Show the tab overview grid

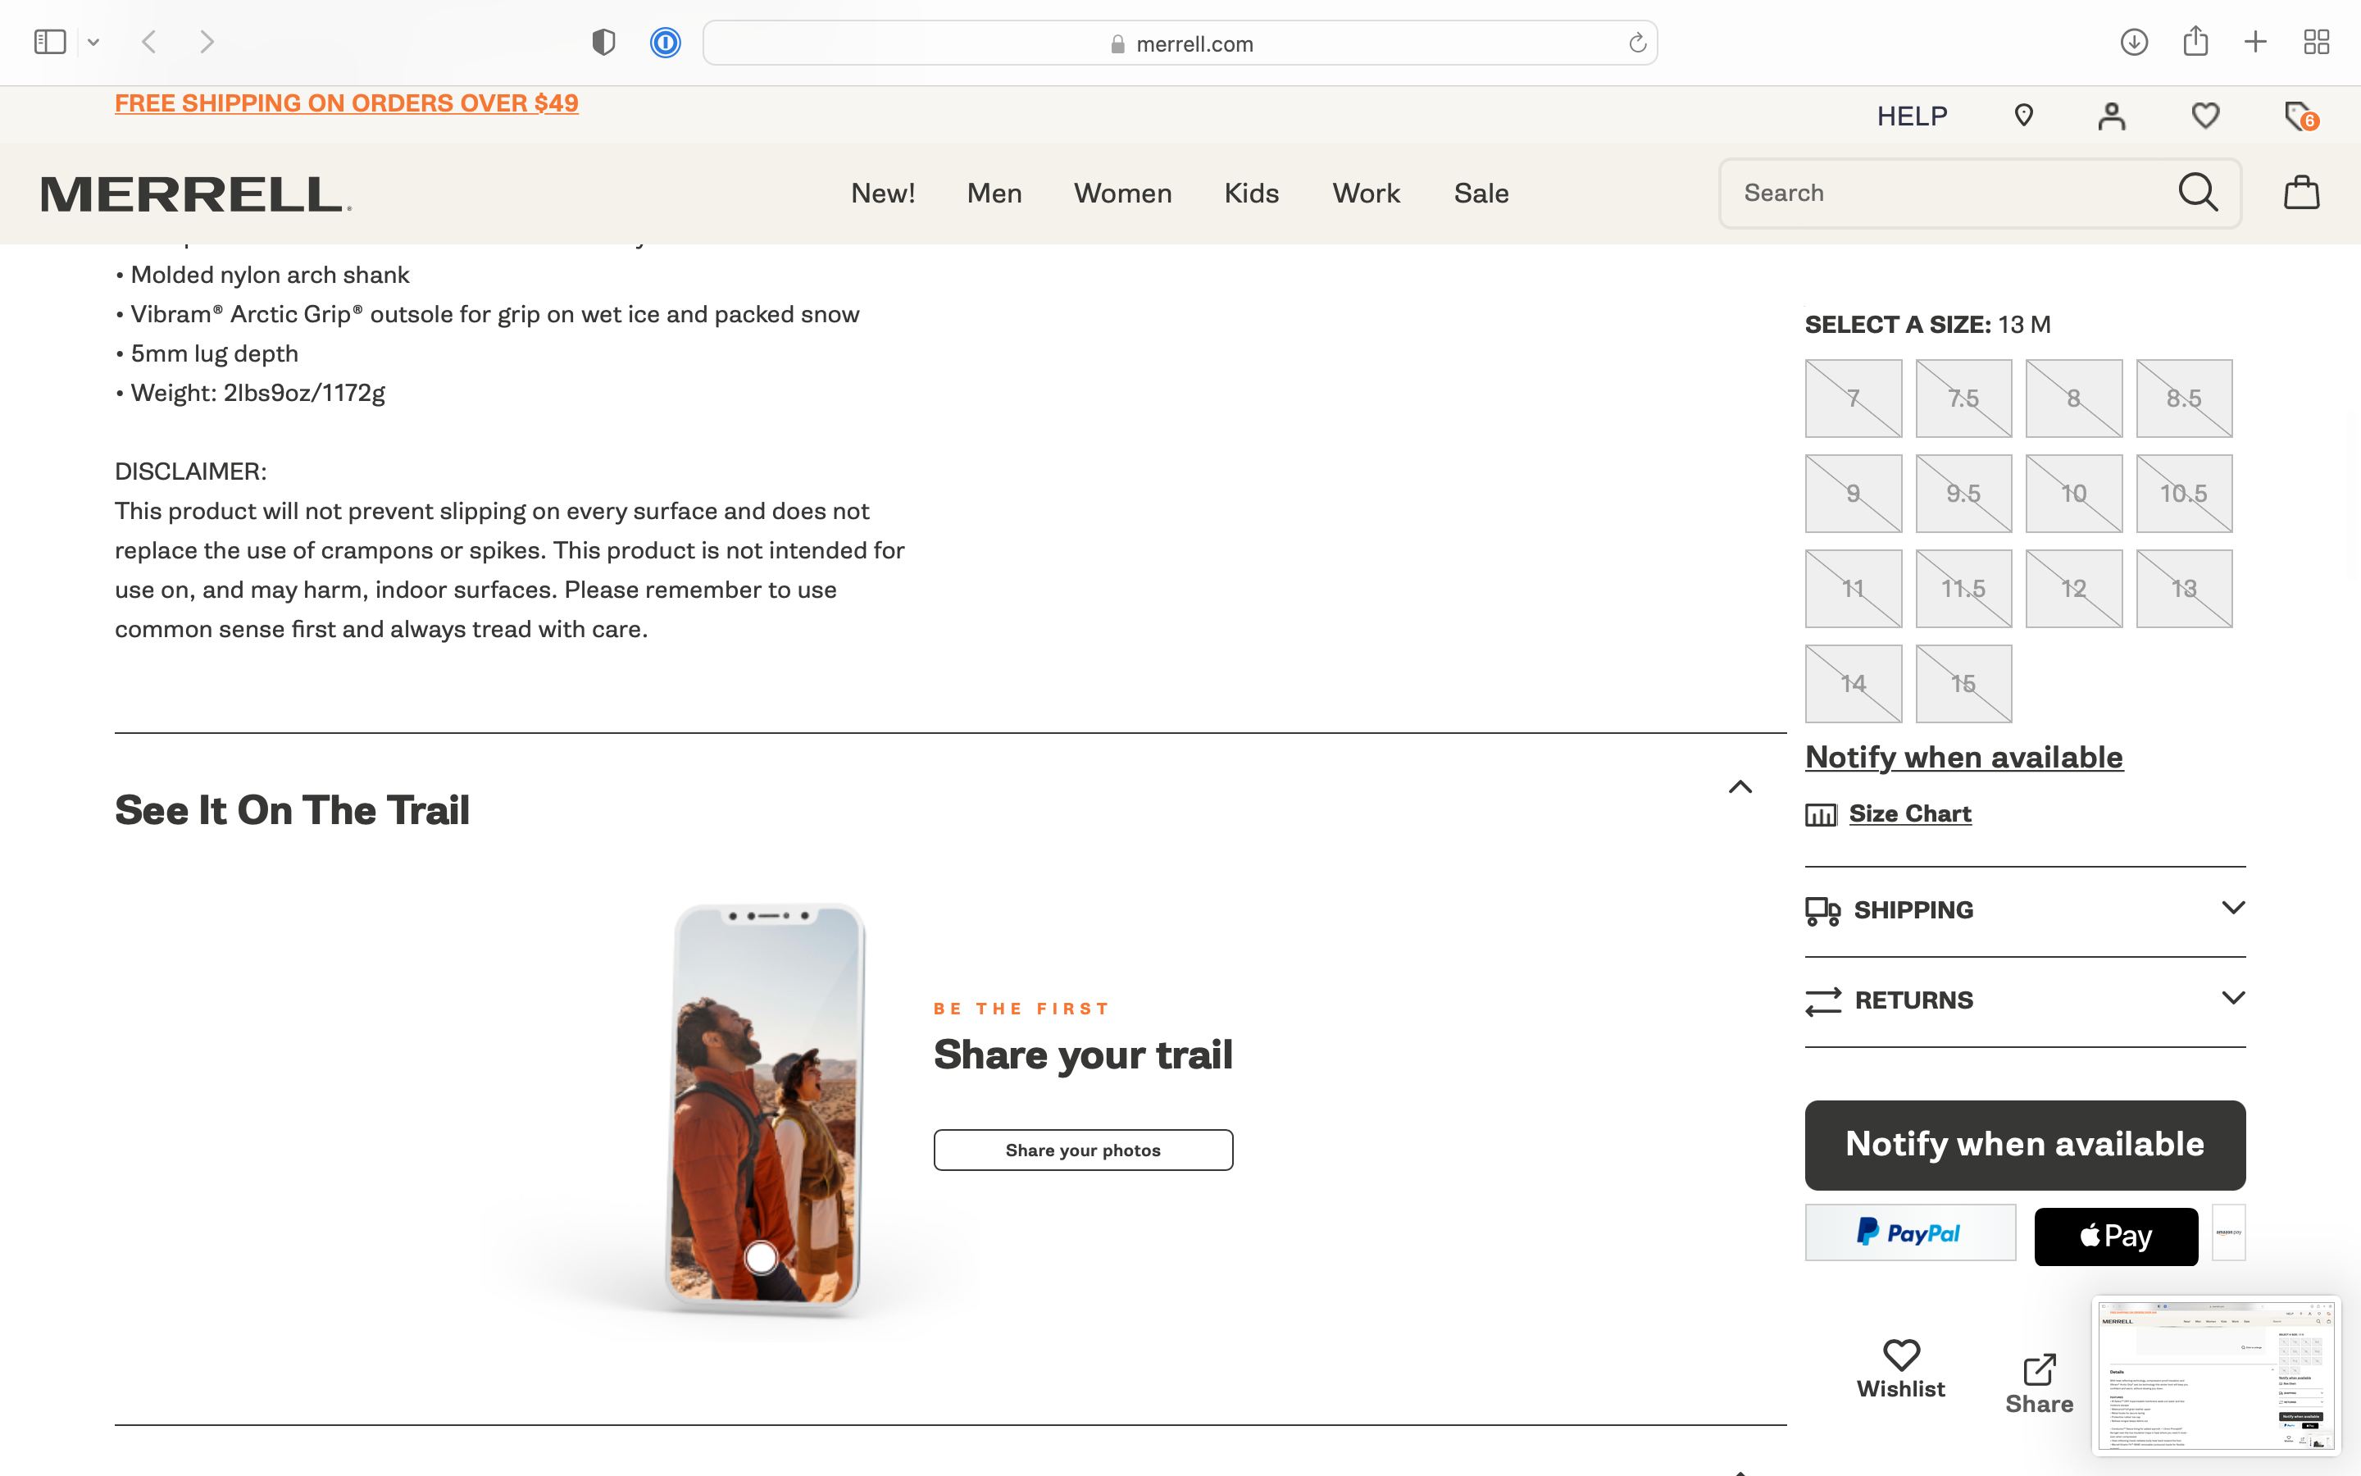click(2316, 42)
